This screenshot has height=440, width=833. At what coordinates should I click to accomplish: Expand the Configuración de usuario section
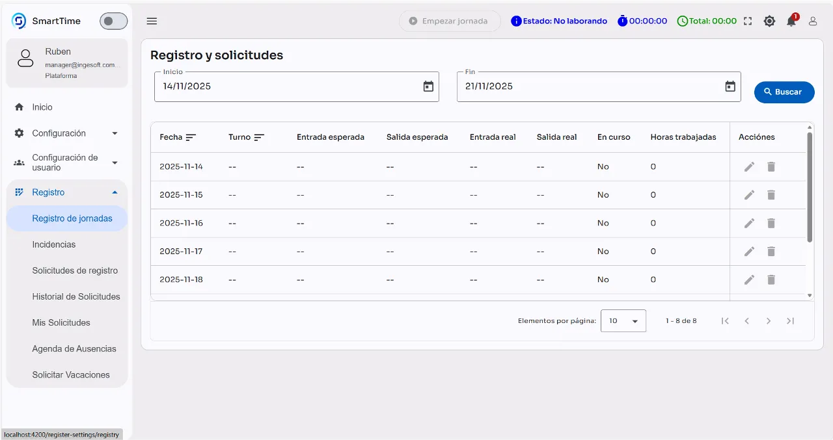(65, 162)
